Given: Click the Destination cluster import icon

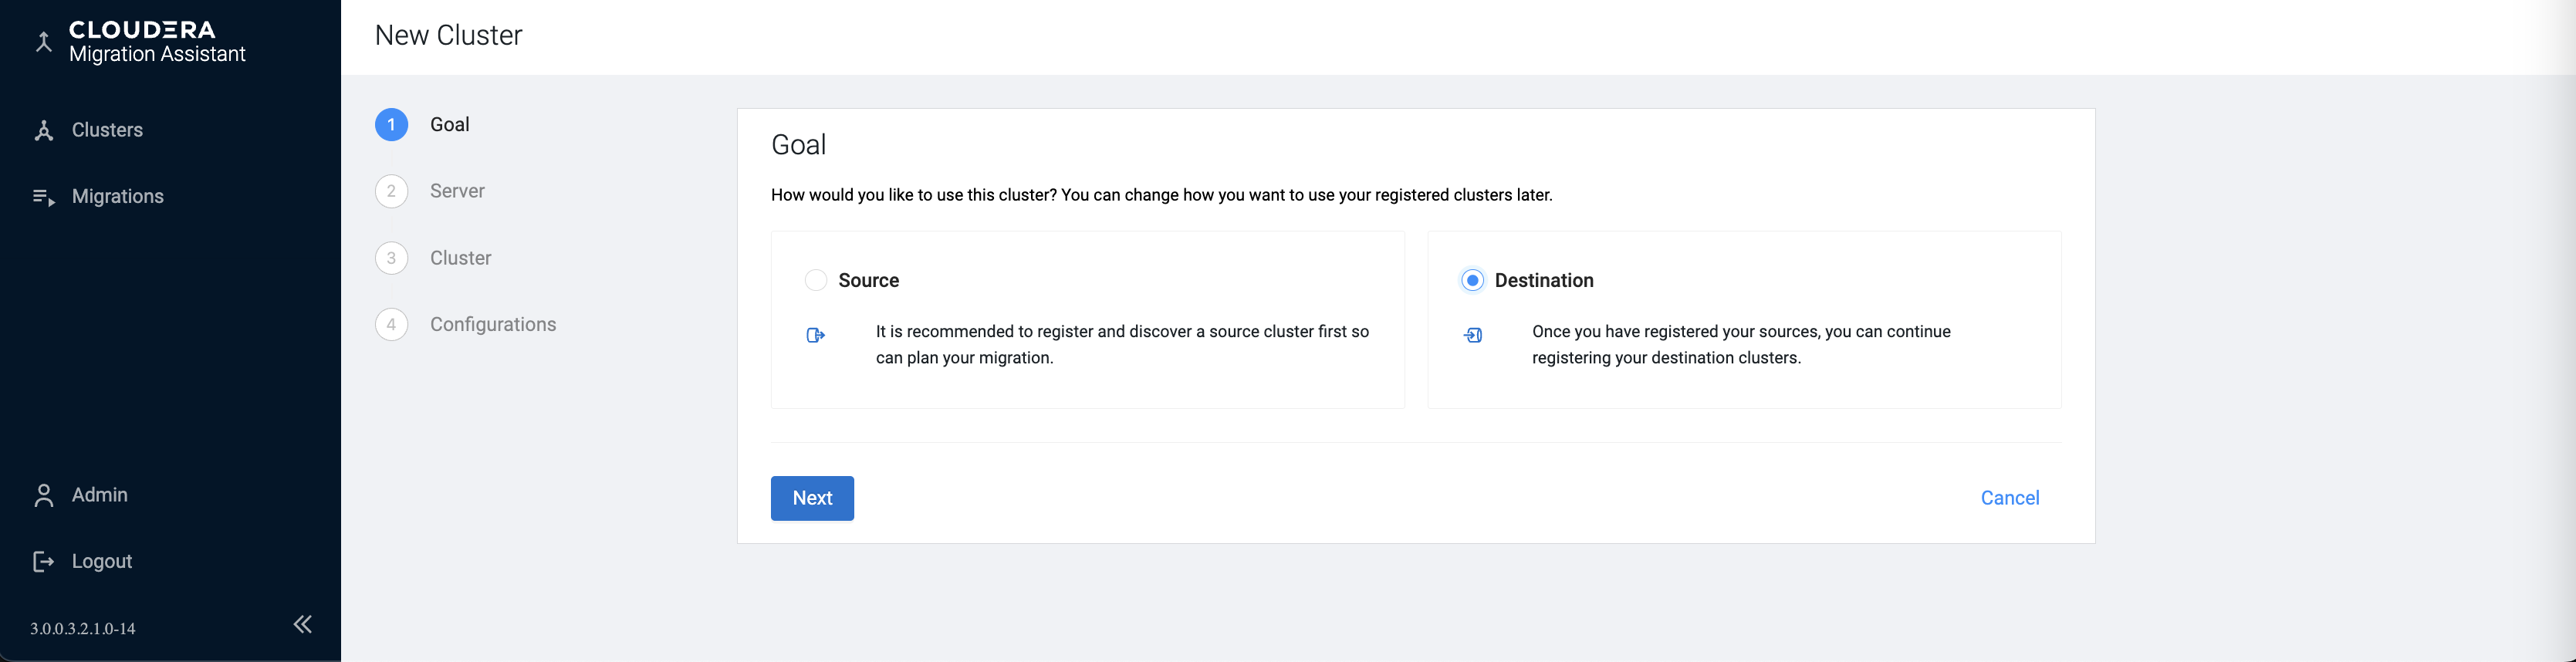Looking at the screenshot, I should tap(1472, 335).
